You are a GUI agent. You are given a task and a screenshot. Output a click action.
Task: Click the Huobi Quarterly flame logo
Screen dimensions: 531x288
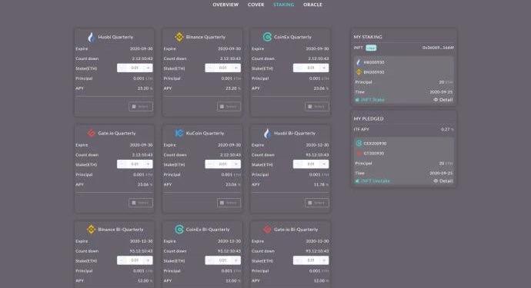click(91, 37)
